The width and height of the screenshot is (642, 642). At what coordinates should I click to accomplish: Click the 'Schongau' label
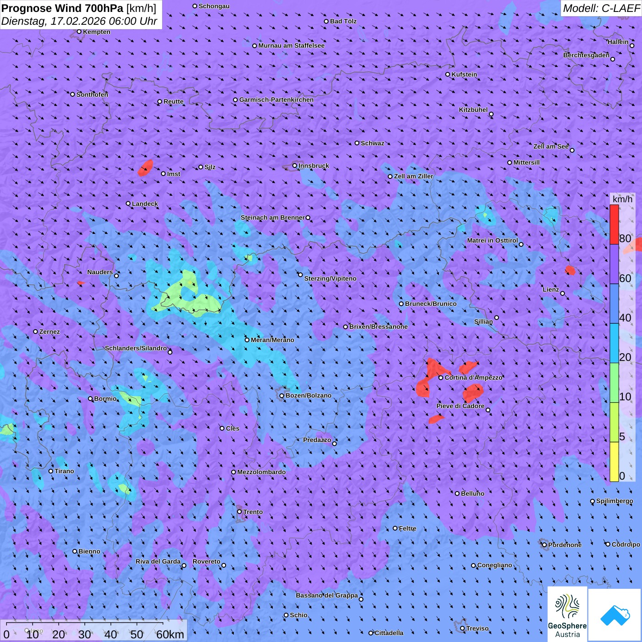pos(214,6)
